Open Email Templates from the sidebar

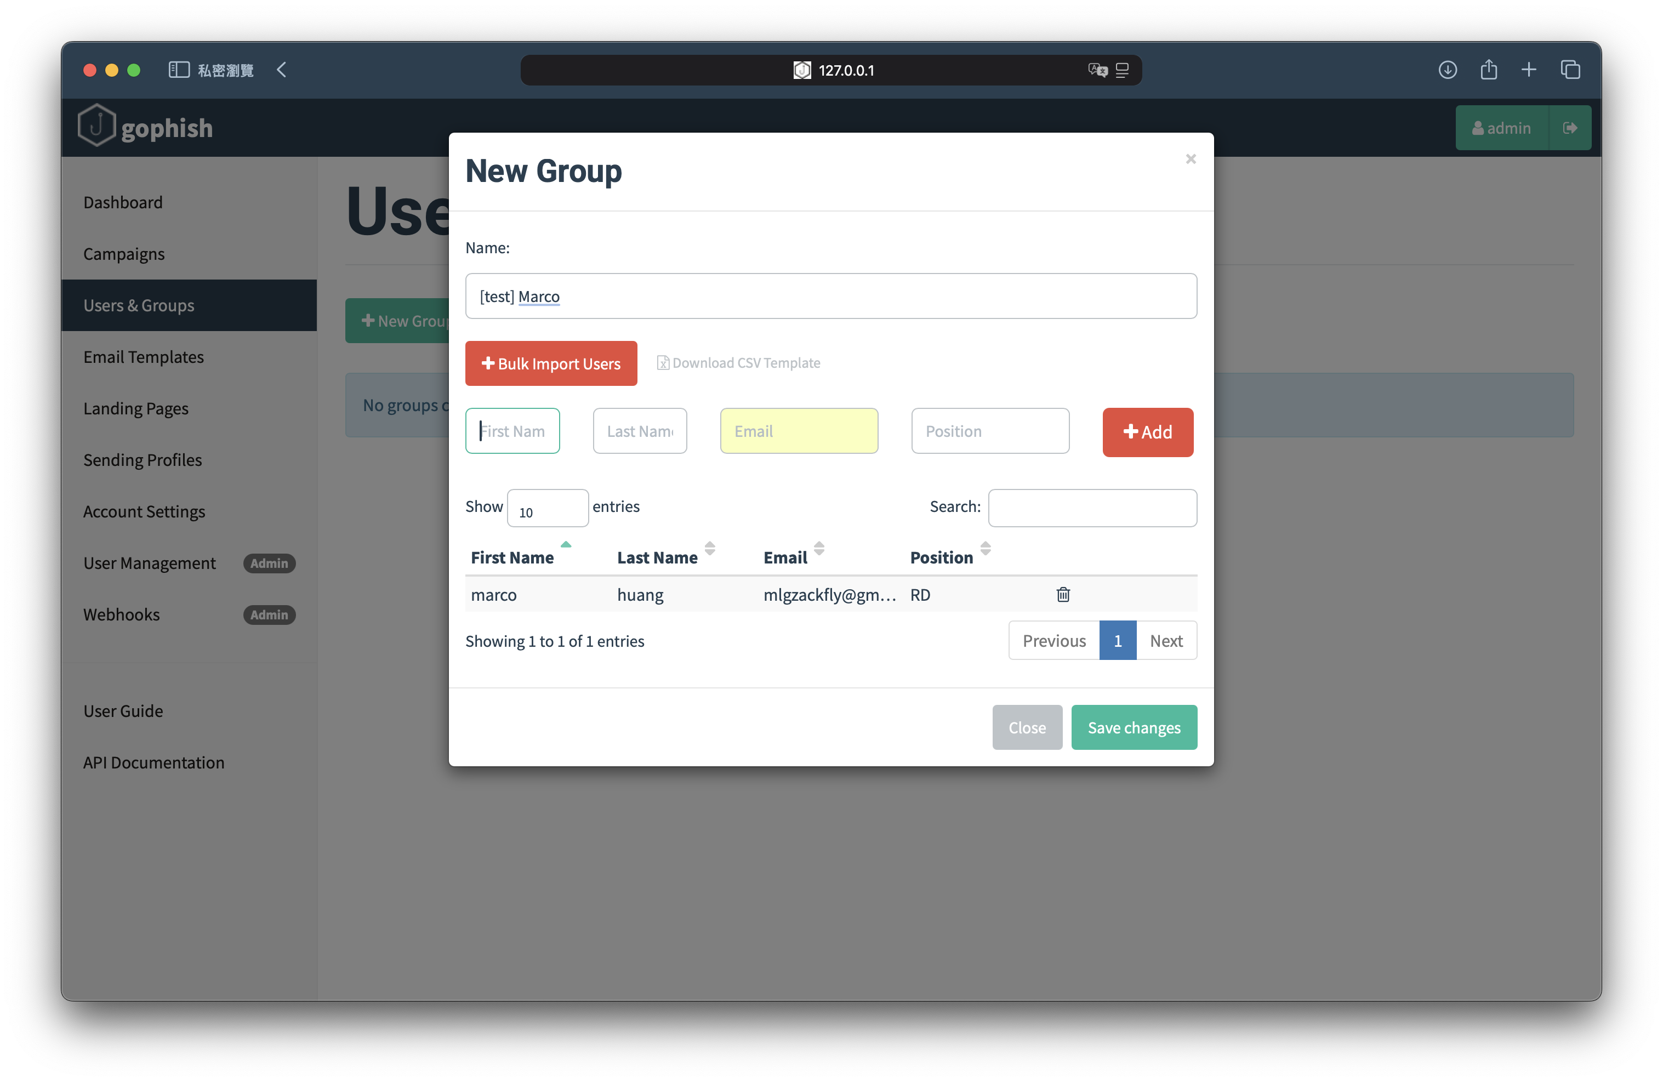point(143,356)
